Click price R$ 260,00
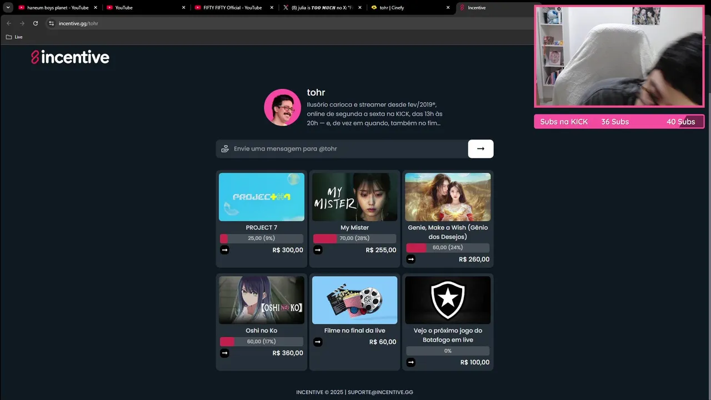The height and width of the screenshot is (400, 711). 474,259
